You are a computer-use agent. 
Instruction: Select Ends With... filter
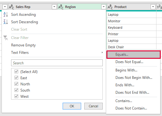[125, 85]
